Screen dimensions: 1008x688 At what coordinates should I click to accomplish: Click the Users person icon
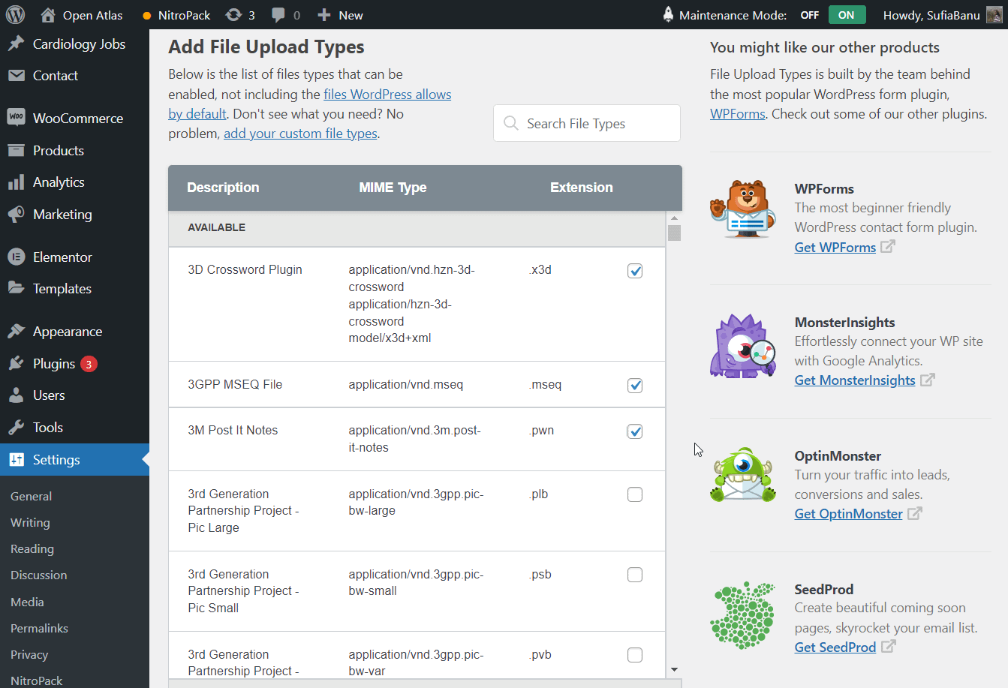click(17, 395)
